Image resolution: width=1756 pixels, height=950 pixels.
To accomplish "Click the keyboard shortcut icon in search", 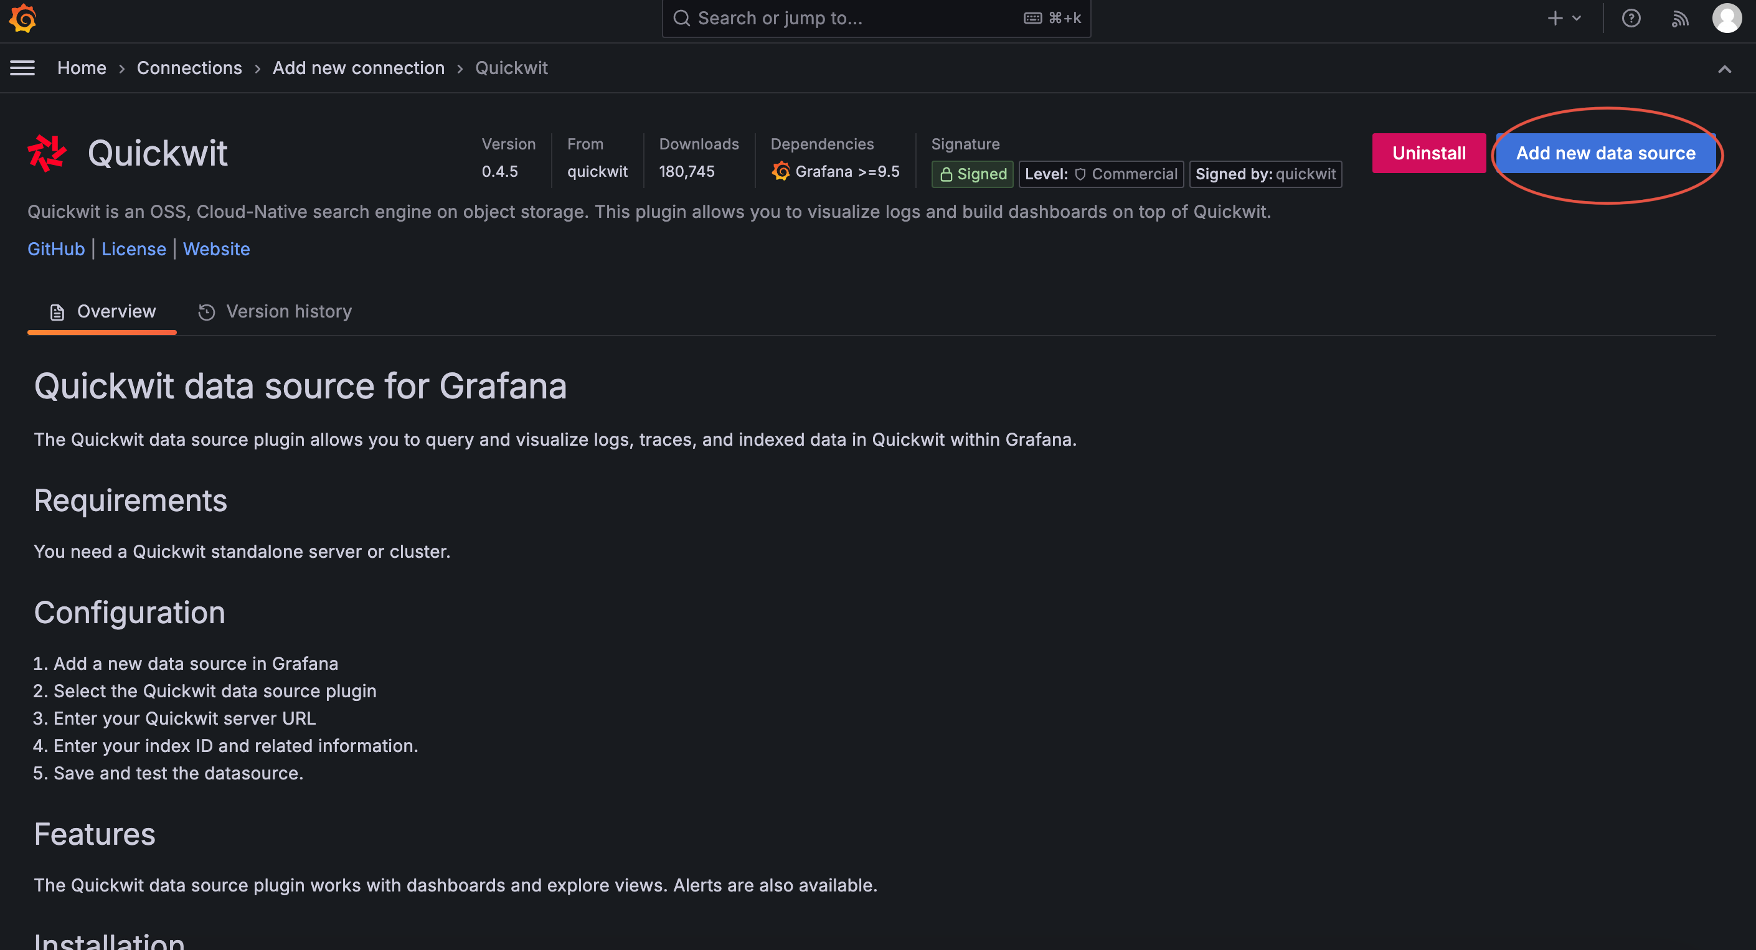I will pyautogui.click(x=1033, y=19).
